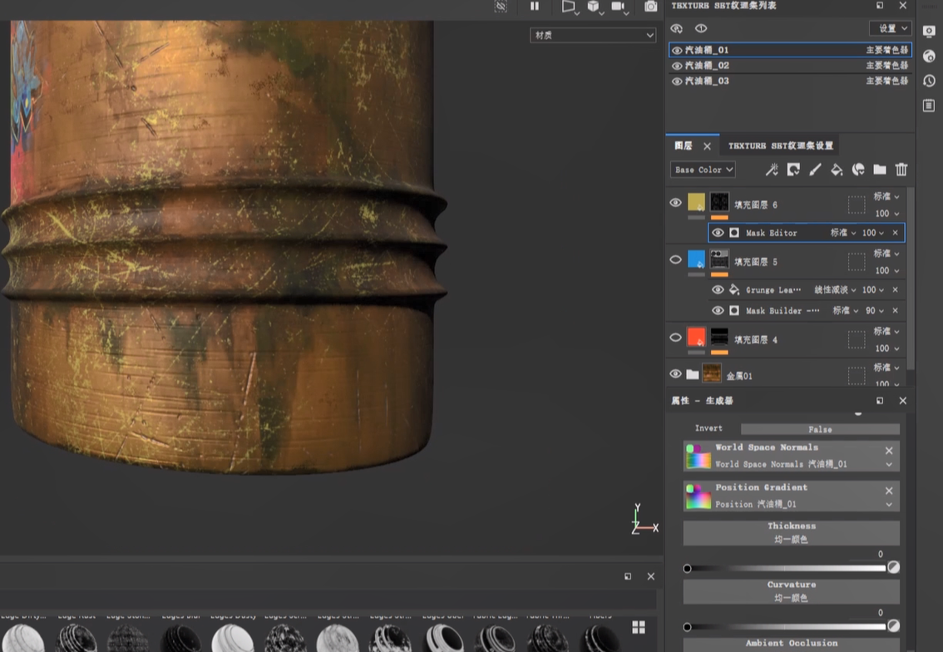The image size is (943, 652).
Task: Open the history panel from right sidebar
Action: (x=929, y=81)
